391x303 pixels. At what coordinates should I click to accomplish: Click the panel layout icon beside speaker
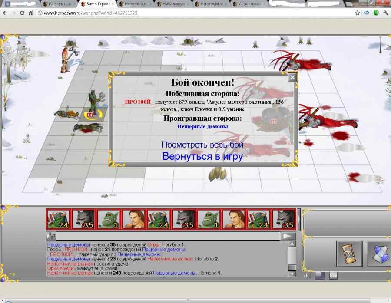pyautogui.click(x=320, y=276)
